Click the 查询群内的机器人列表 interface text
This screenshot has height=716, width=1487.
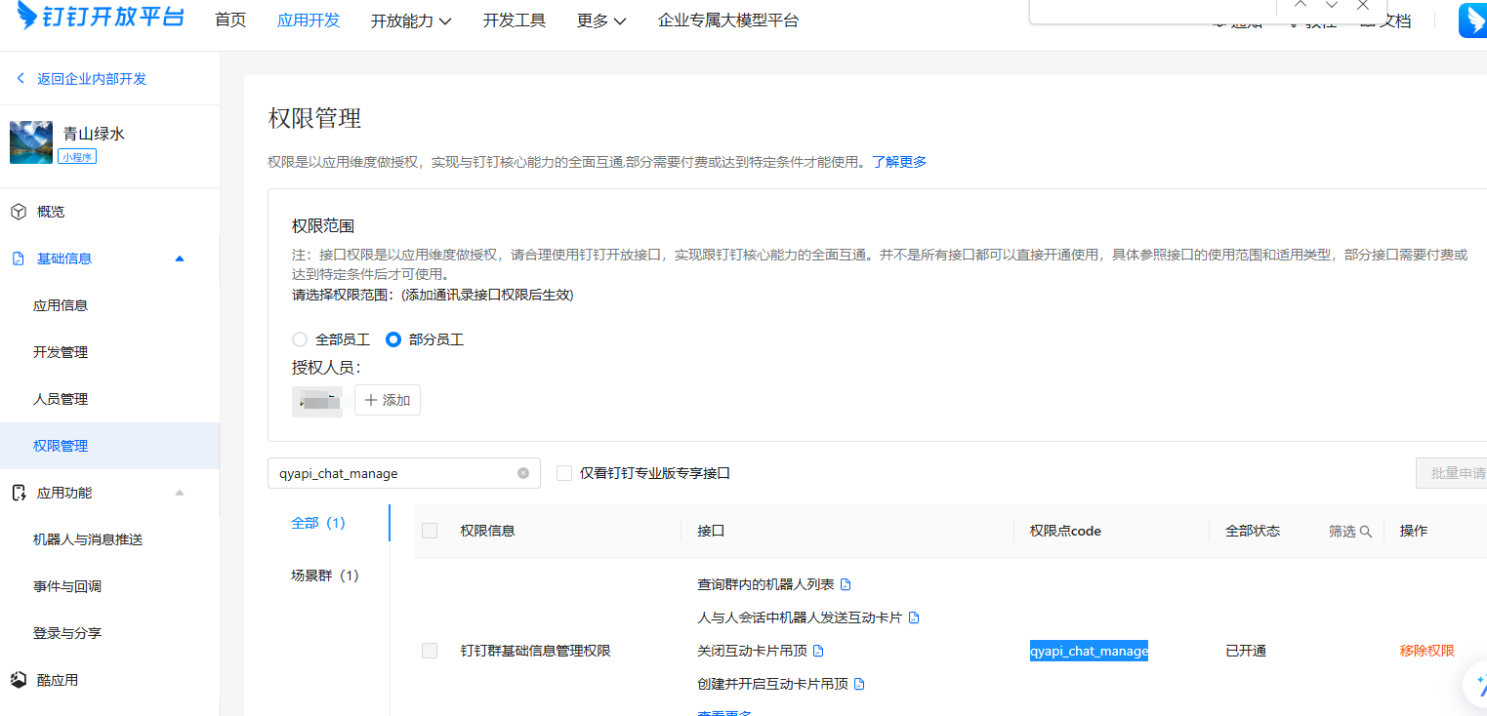(x=765, y=584)
